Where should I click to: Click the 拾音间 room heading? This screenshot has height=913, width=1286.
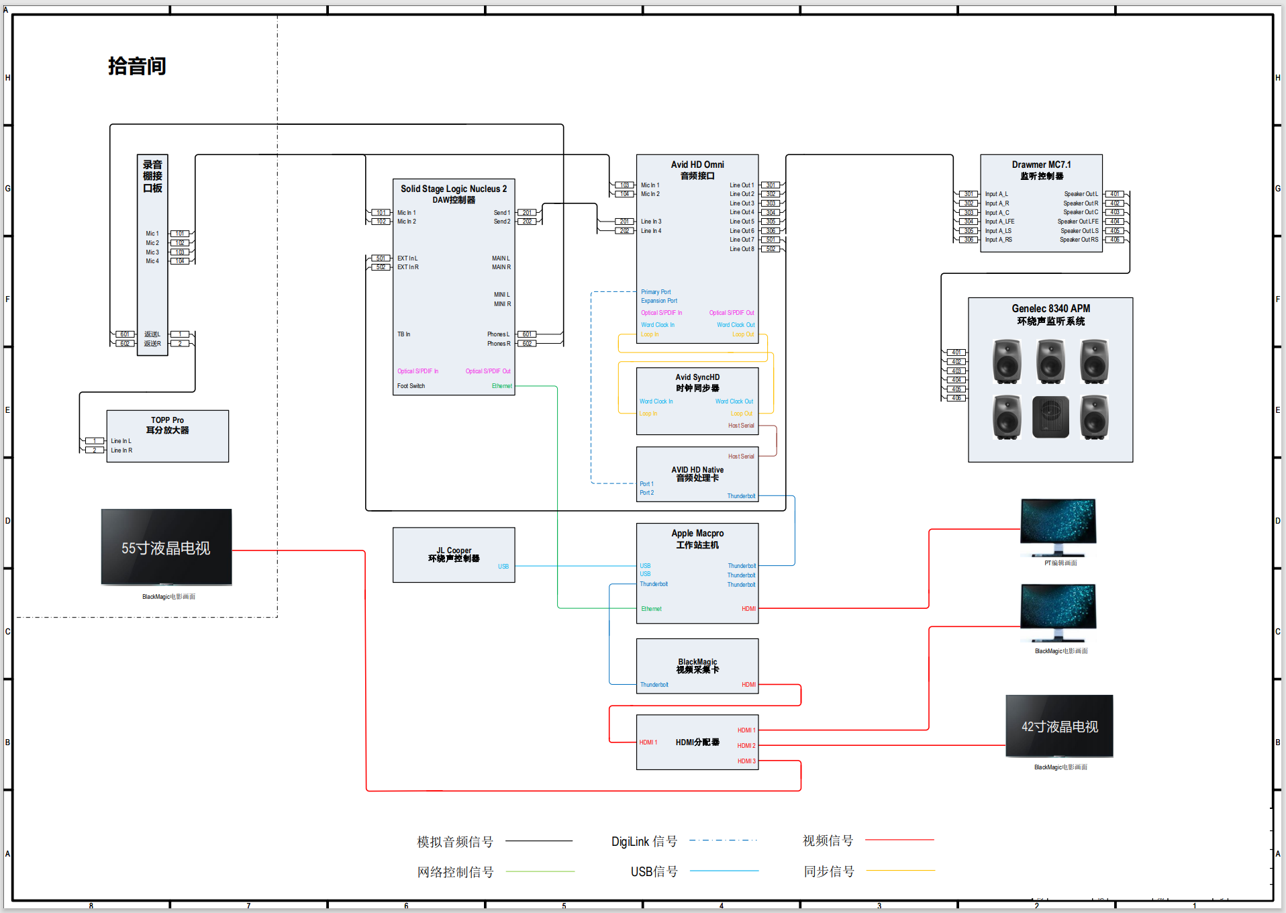coord(137,66)
